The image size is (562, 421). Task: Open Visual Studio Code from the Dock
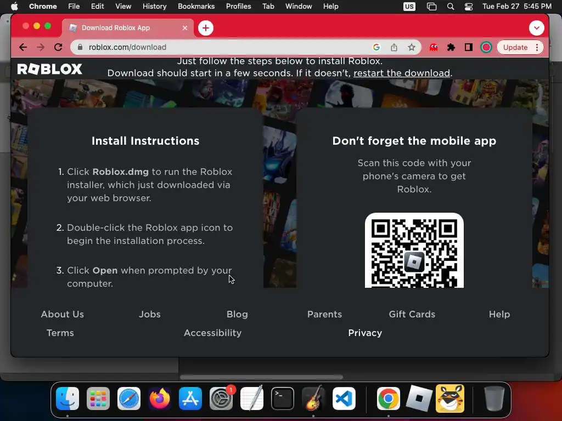344,399
